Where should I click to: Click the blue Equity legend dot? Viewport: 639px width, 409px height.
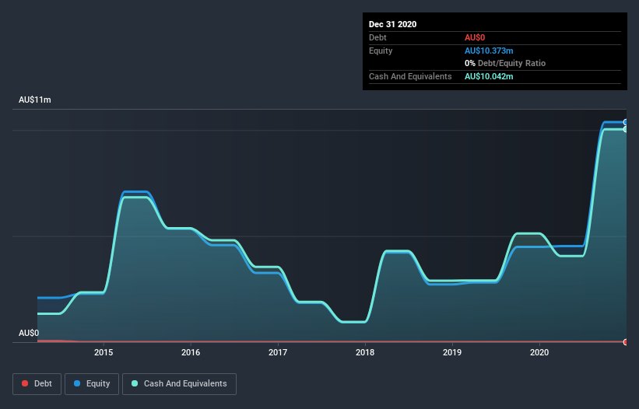click(x=77, y=383)
